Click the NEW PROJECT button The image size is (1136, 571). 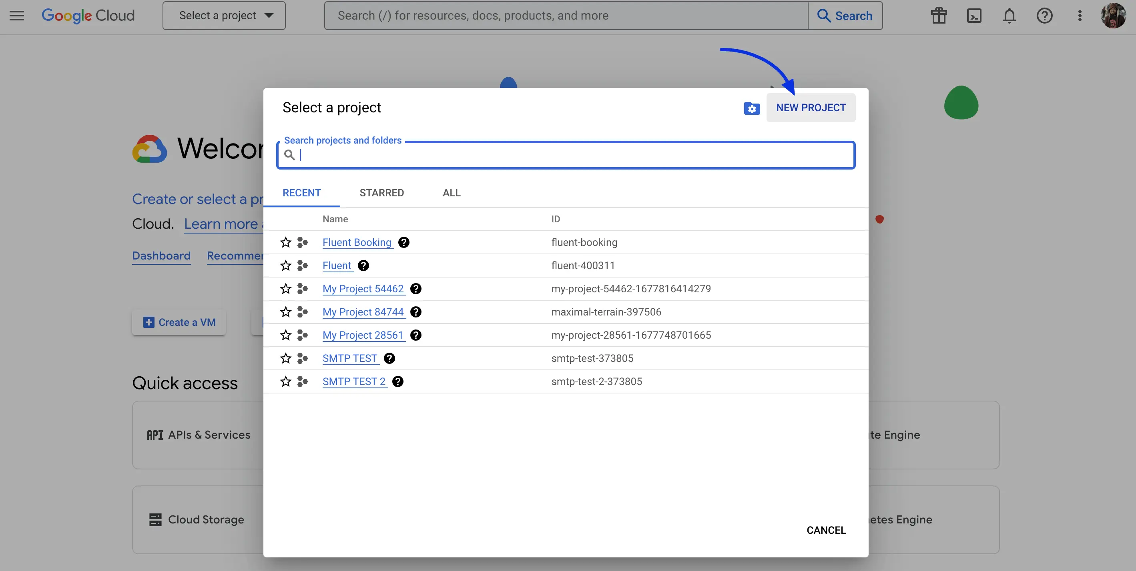click(811, 108)
